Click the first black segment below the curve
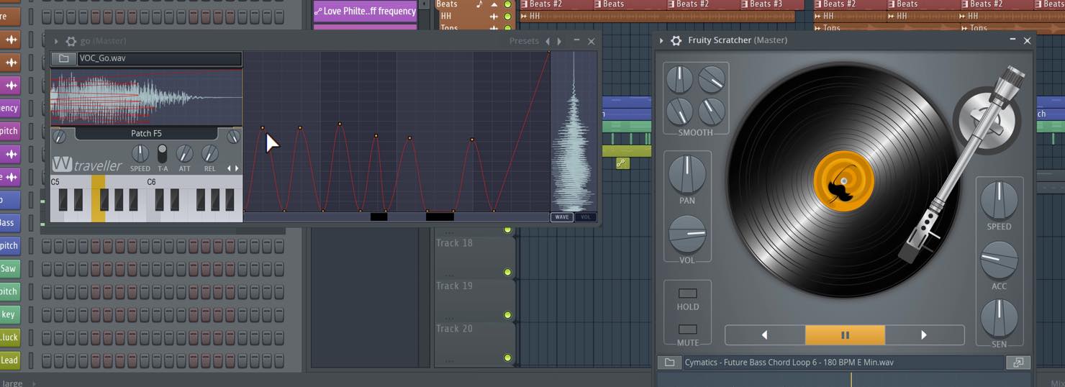Screen dimensions: 1065x387 [379, 217]
